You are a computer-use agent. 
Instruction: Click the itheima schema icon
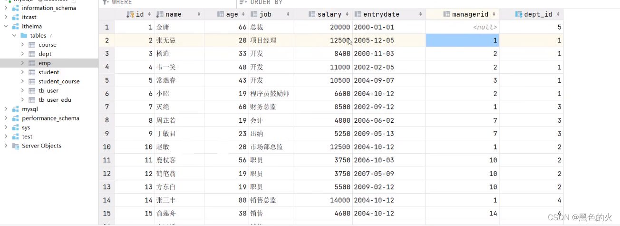15,26
